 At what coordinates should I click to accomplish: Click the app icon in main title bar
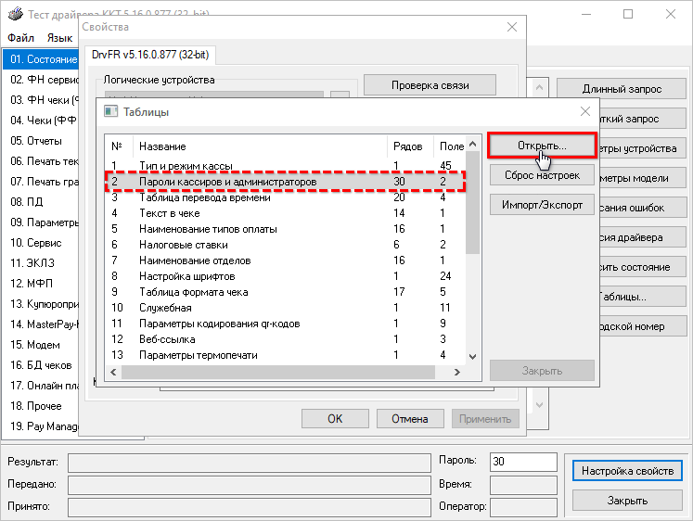click(14, 14)
